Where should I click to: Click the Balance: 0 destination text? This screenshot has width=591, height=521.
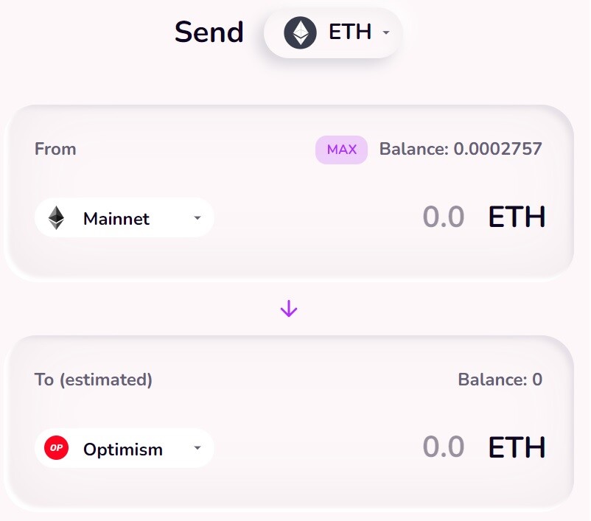point(500,380)
